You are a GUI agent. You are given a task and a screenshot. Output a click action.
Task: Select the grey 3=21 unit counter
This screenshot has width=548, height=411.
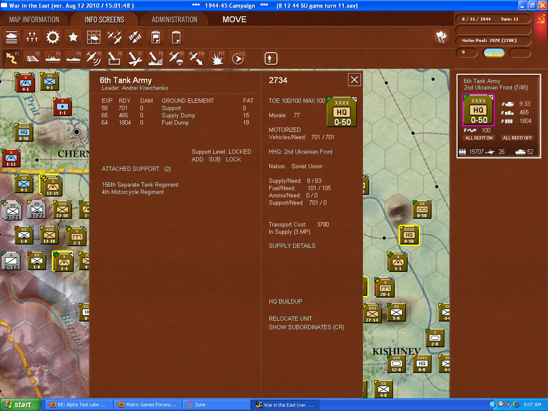click(x=12, y=210)
